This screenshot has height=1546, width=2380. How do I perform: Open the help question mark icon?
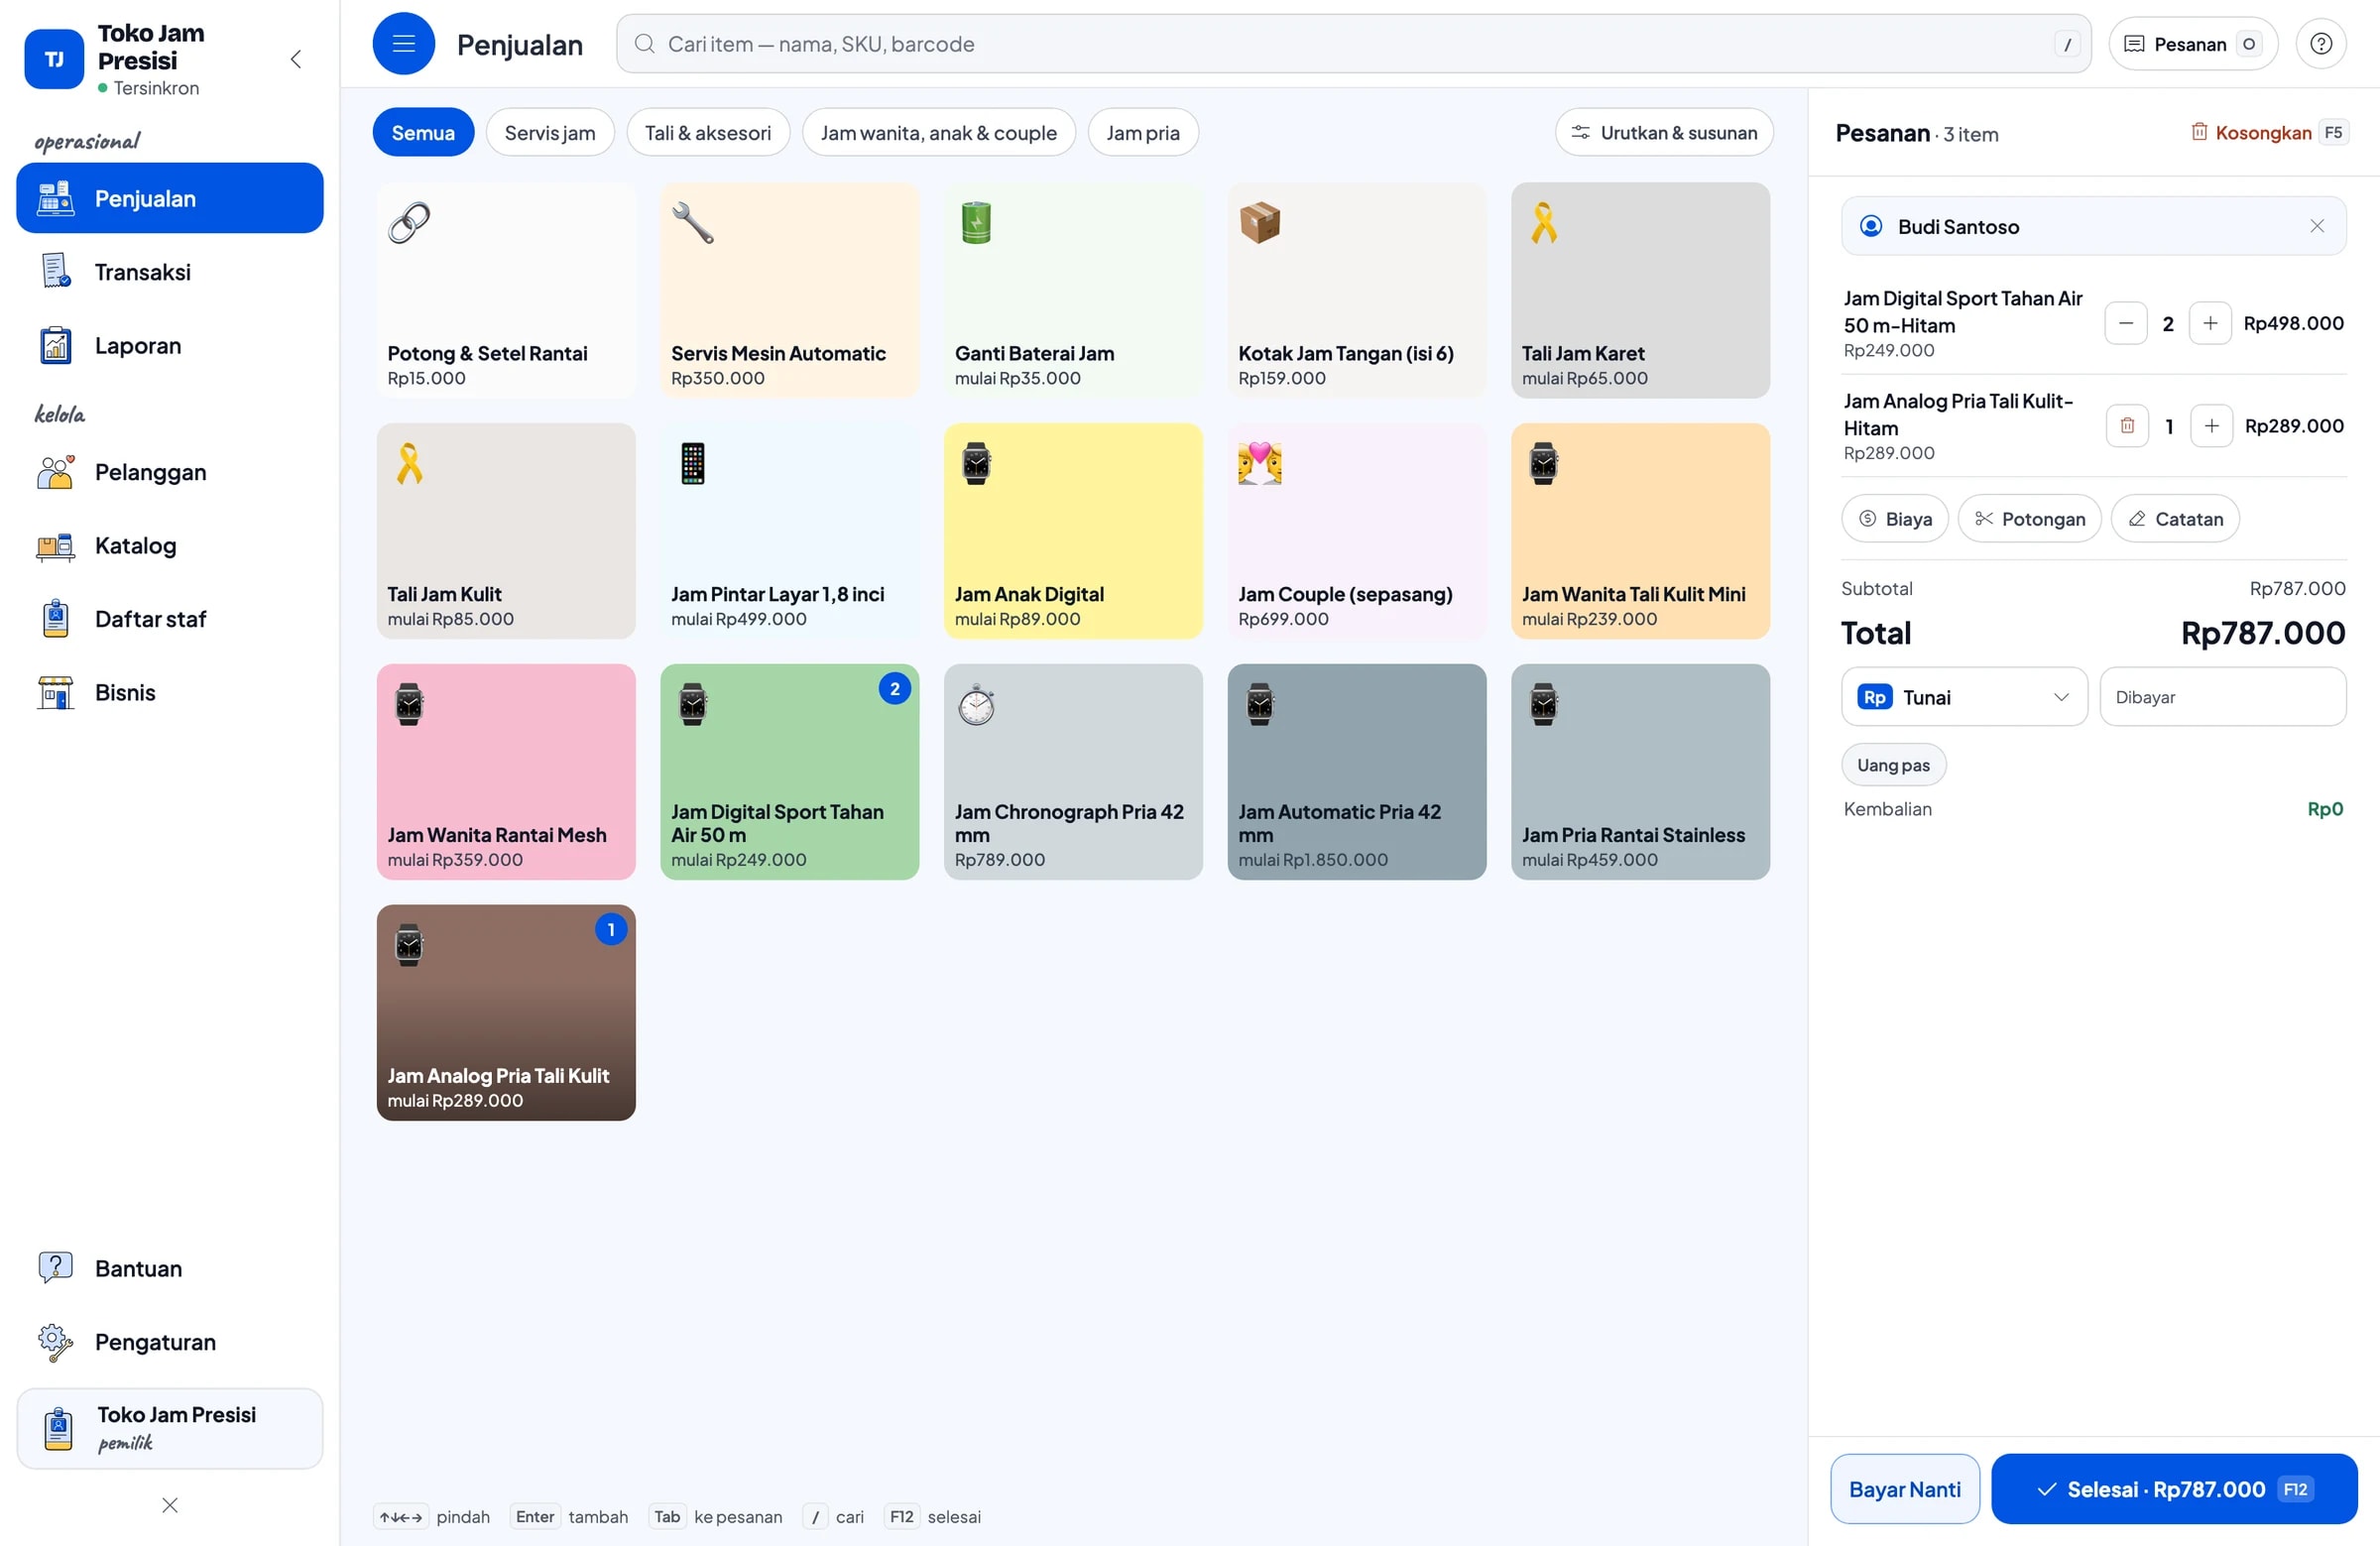click(2320, 43)
